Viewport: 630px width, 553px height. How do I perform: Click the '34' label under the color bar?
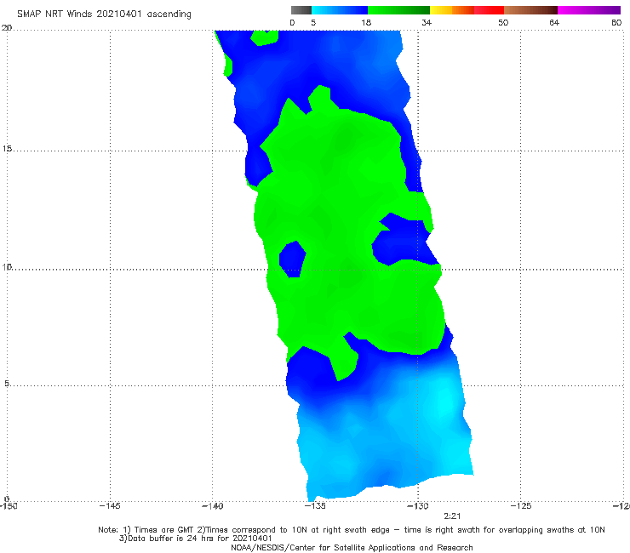click(427, 23)
